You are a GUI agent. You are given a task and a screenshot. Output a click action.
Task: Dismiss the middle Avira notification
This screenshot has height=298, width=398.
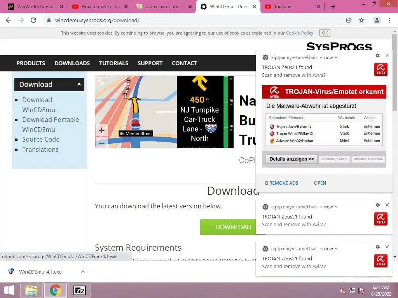tap(387, 205)
